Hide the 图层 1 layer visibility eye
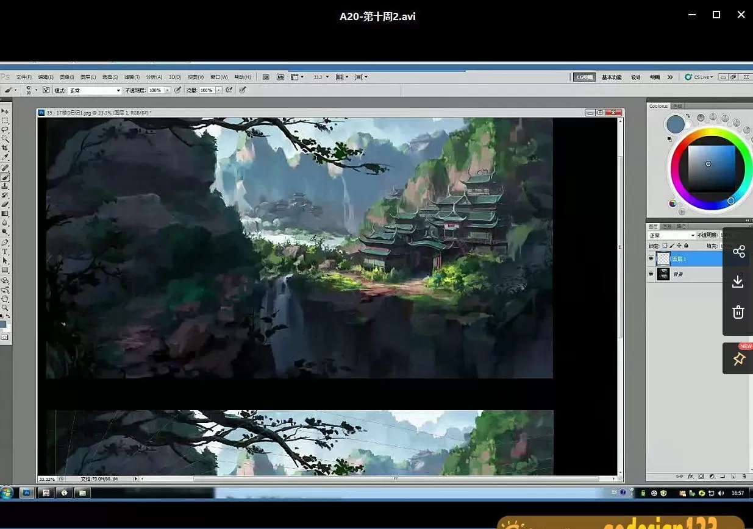The image size is (753, 529). pos(651,259)
